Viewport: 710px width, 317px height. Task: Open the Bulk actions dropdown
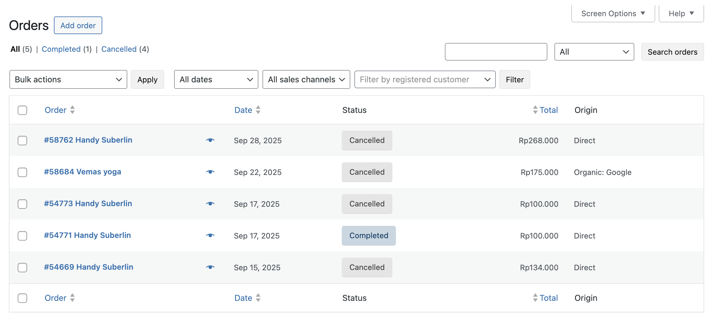pos(68,79)
